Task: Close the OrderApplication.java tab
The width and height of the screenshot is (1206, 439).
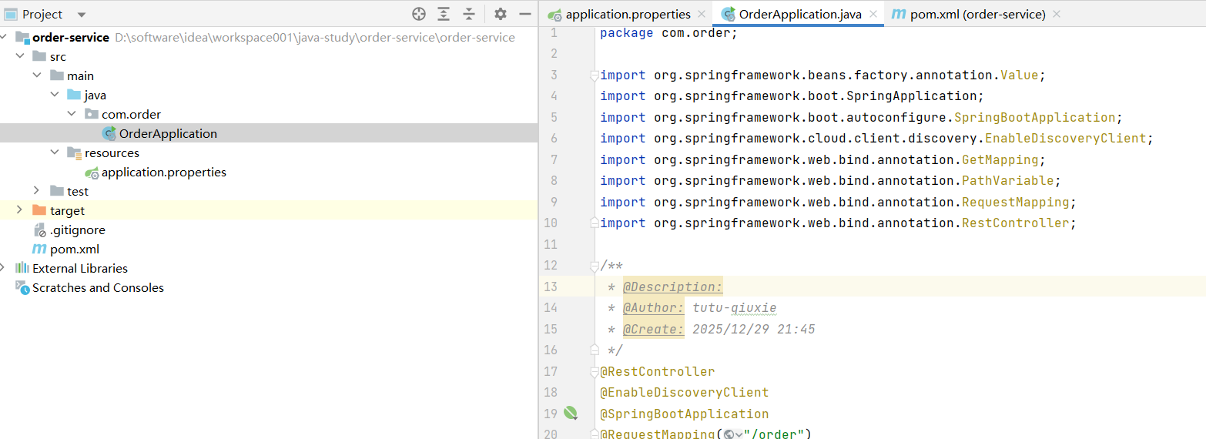Action: pos(873,14)
